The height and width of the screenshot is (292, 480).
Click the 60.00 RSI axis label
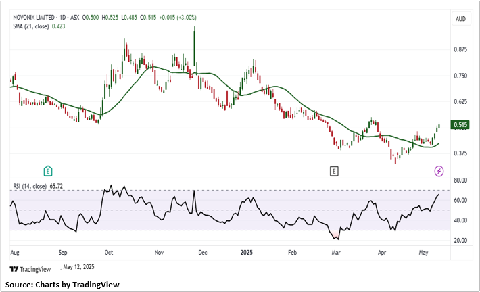[x=460, y=200]
